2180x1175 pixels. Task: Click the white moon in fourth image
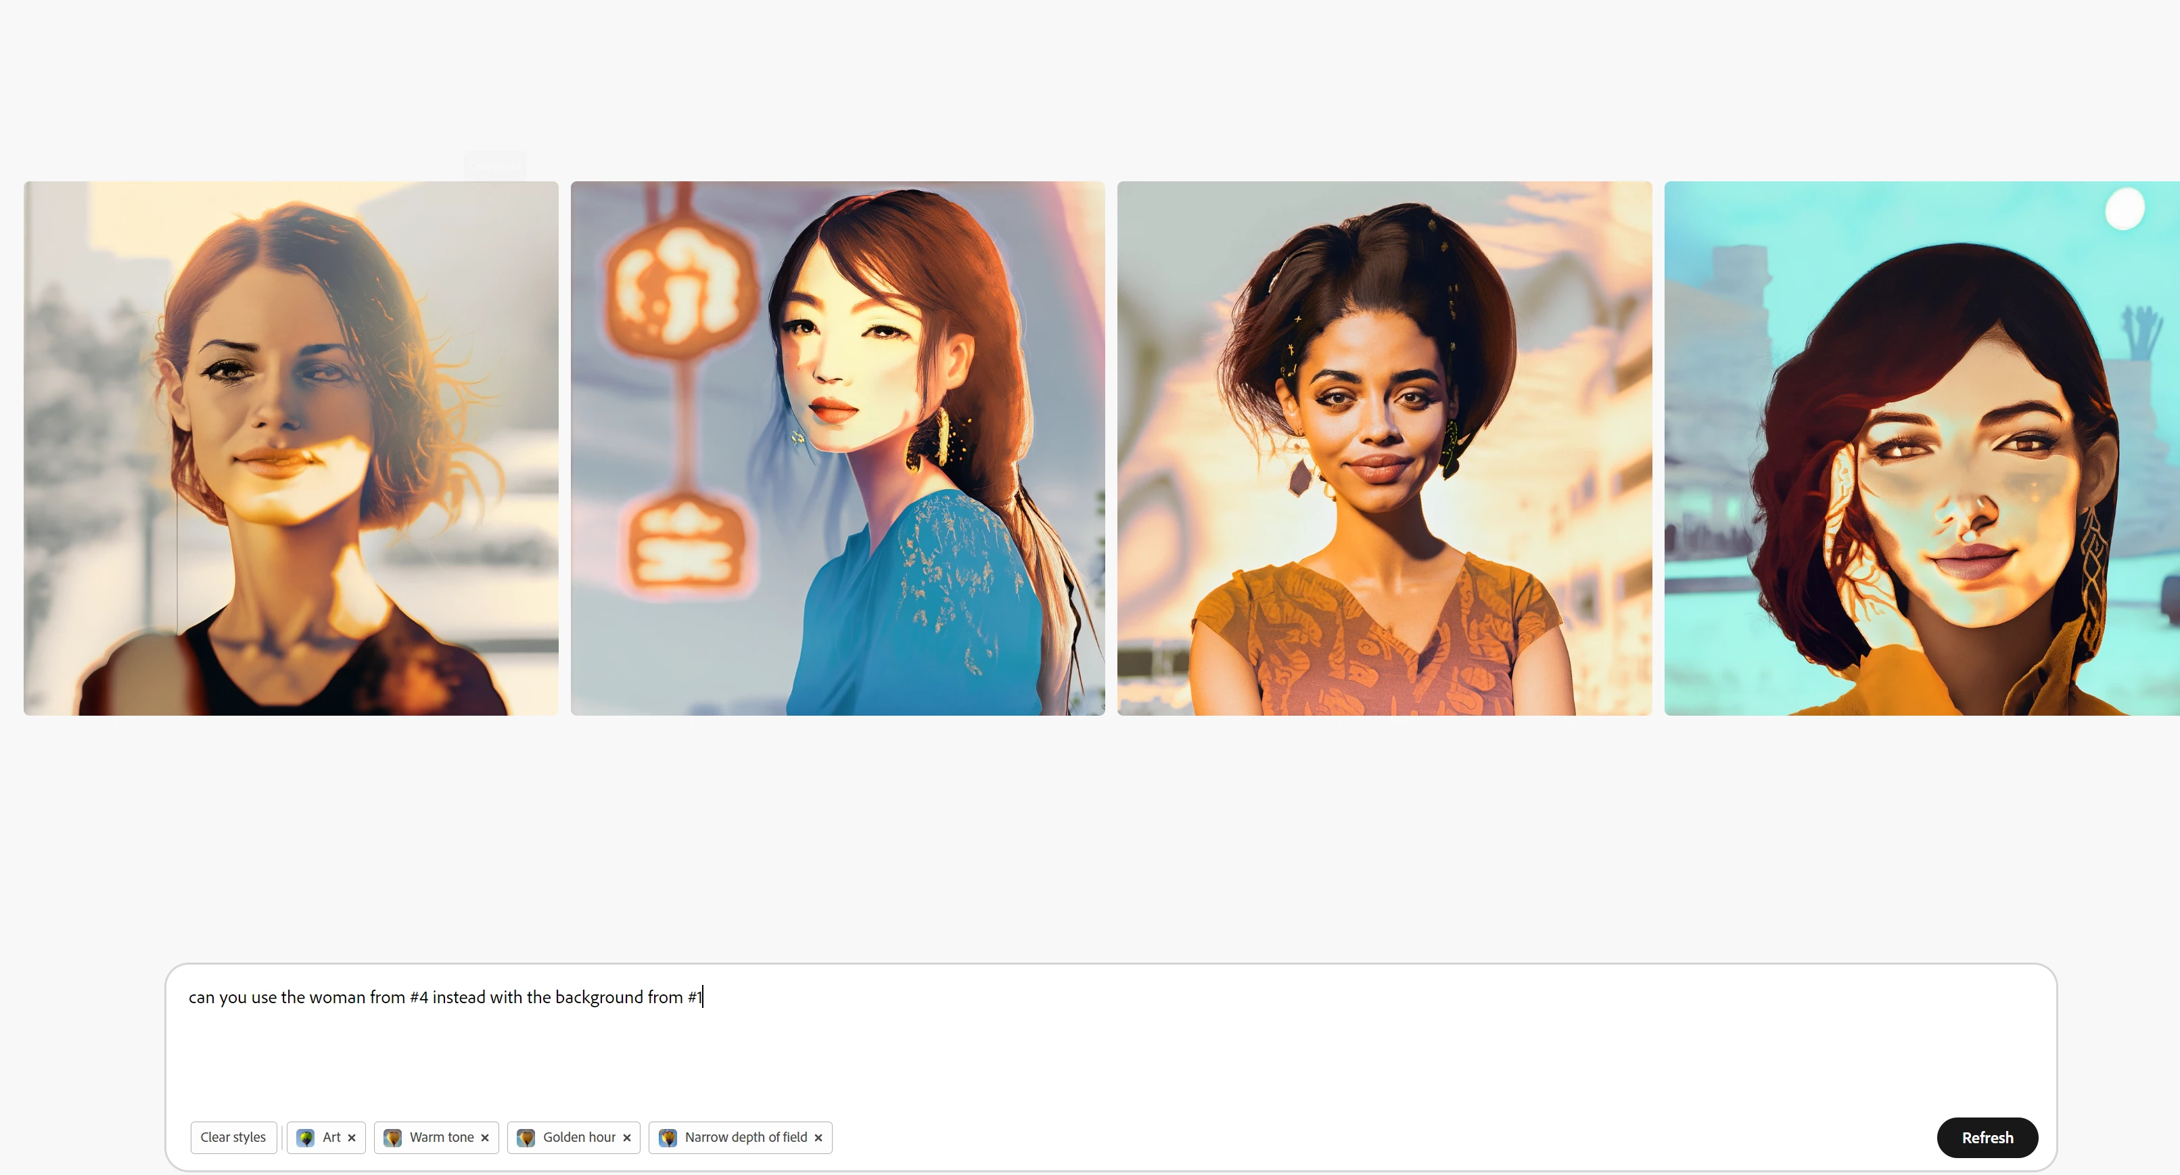[x=2124, y=208]
